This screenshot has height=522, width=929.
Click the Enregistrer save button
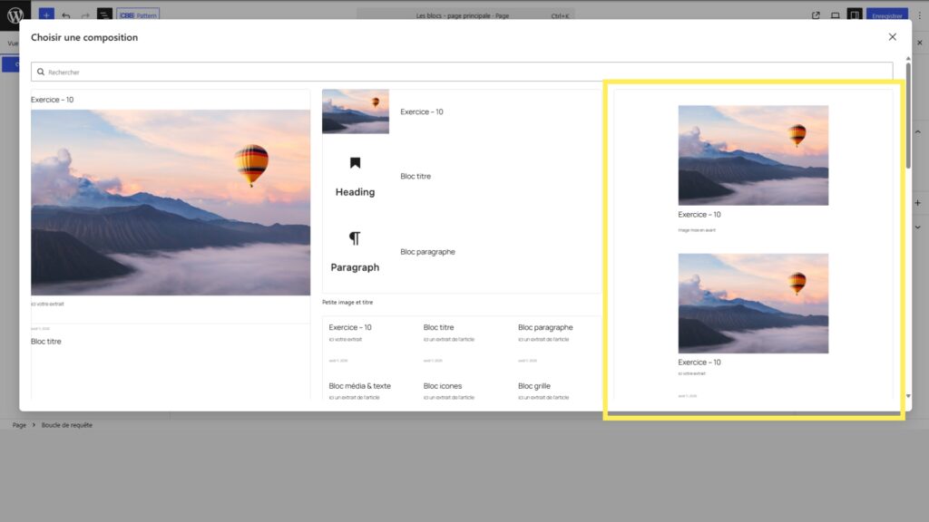point(887,15)
